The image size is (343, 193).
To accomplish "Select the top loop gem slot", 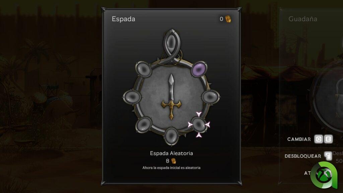I will [x=172, y=42].
